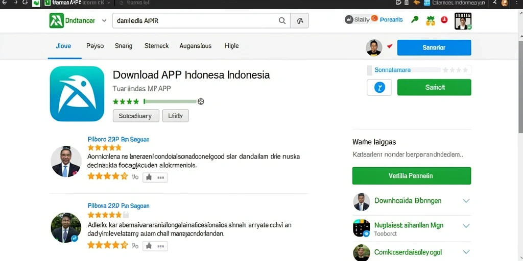
Task: Open the dropdown arrow beside Dndtanoar logo
Action: [x=104, y=20]
